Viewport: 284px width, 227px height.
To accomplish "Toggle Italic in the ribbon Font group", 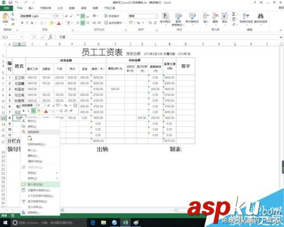I will point(27,23).
